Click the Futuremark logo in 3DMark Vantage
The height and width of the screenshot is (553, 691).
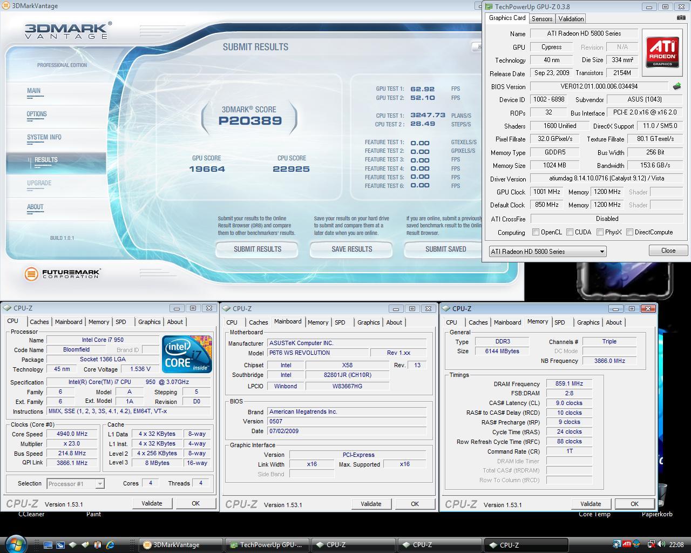coord(63,274)
